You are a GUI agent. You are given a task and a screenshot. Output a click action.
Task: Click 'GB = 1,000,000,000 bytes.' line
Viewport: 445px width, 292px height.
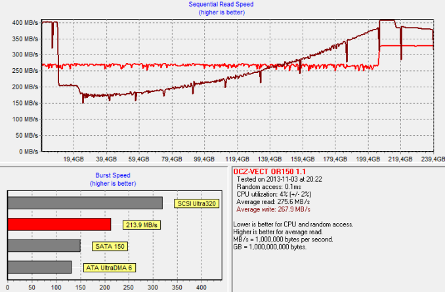pos(270,247)
